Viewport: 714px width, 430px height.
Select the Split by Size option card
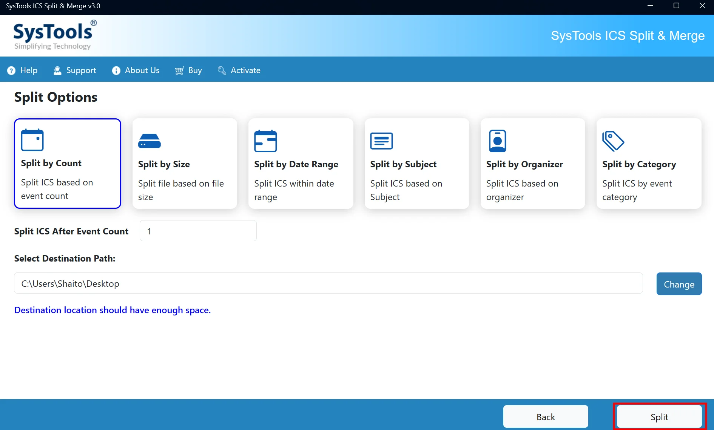(x=185, y=164)
